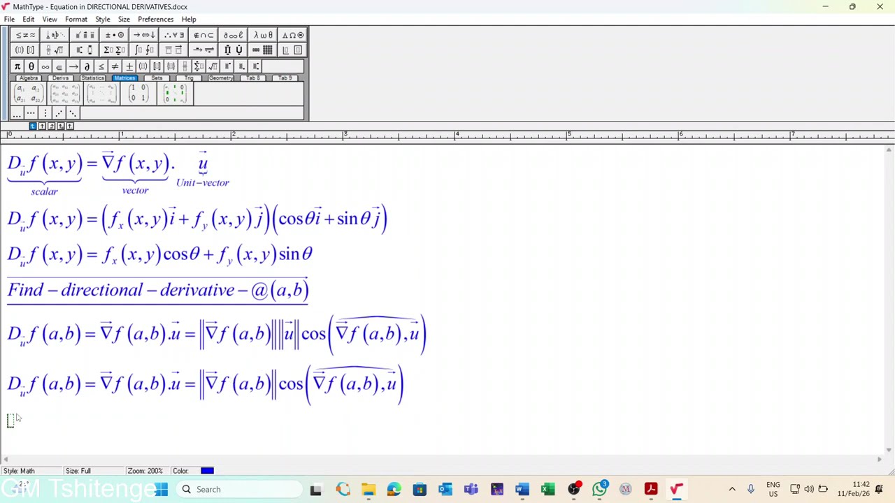Open the relational symbols palette
Image resolution: width=895 pixels, height=503 pixels.
pos(26,35)
